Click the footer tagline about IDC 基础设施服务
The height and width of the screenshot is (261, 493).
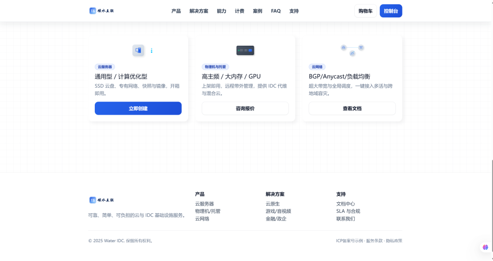pos(137,215)
